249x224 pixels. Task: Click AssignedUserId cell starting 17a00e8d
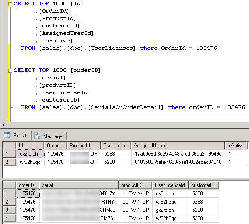[x=178, y=154]
